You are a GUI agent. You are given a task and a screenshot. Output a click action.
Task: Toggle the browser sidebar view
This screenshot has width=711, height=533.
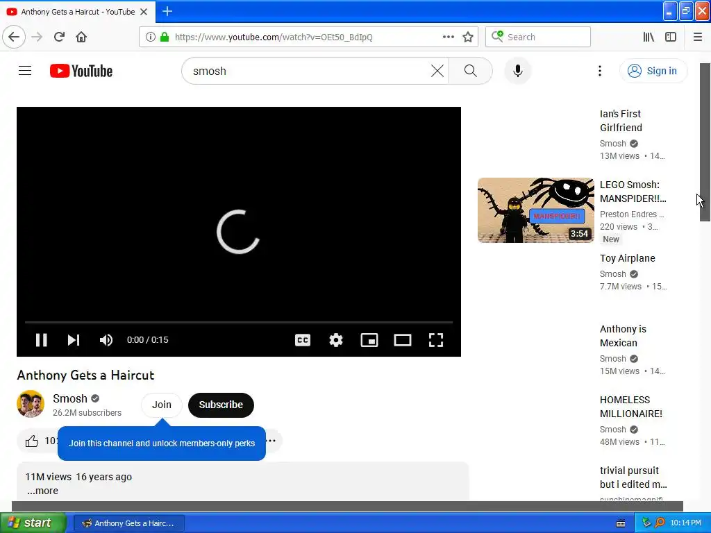click(x=671, y=37)
